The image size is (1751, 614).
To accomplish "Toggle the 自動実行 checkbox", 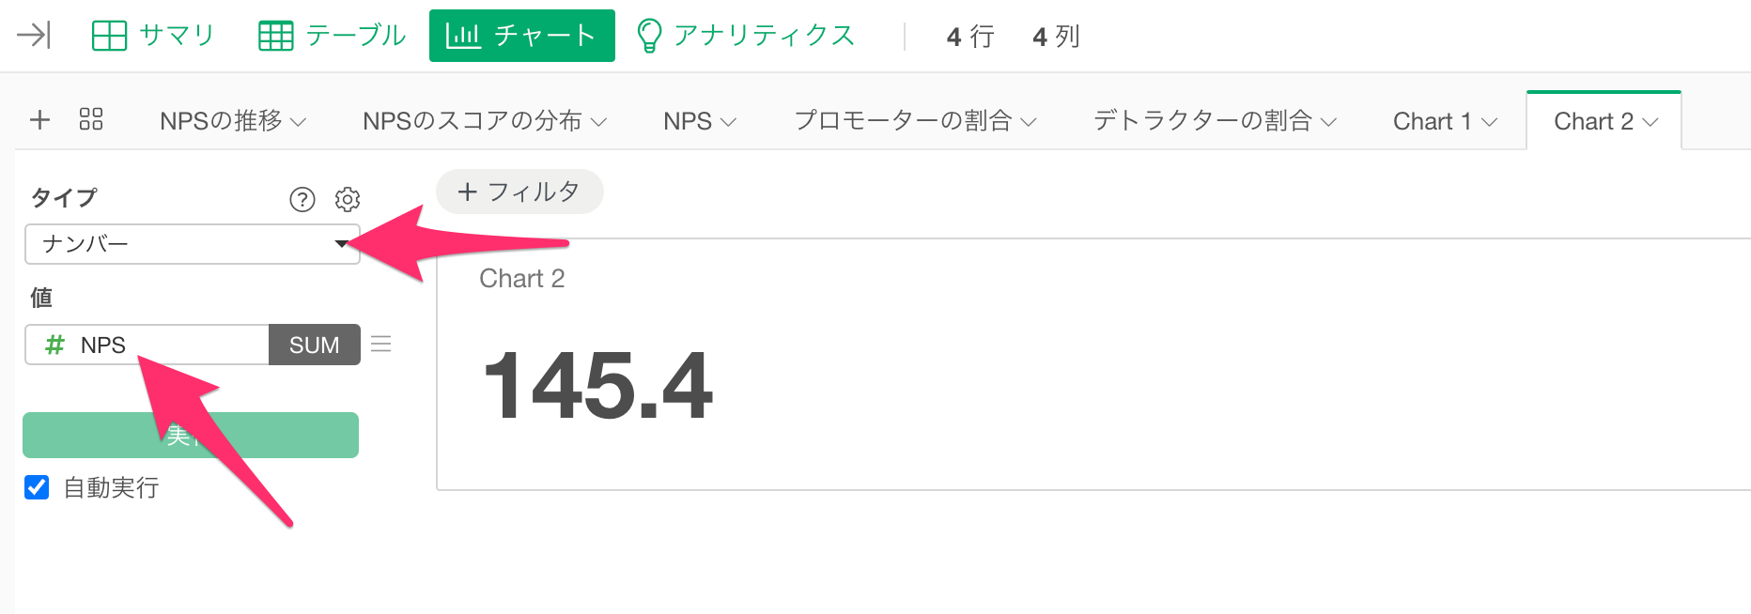I will pyautogui.click(x=37, y=487).
